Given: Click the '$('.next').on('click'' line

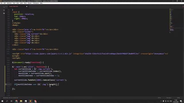Looking at the screenshot, I should [30, 67].
